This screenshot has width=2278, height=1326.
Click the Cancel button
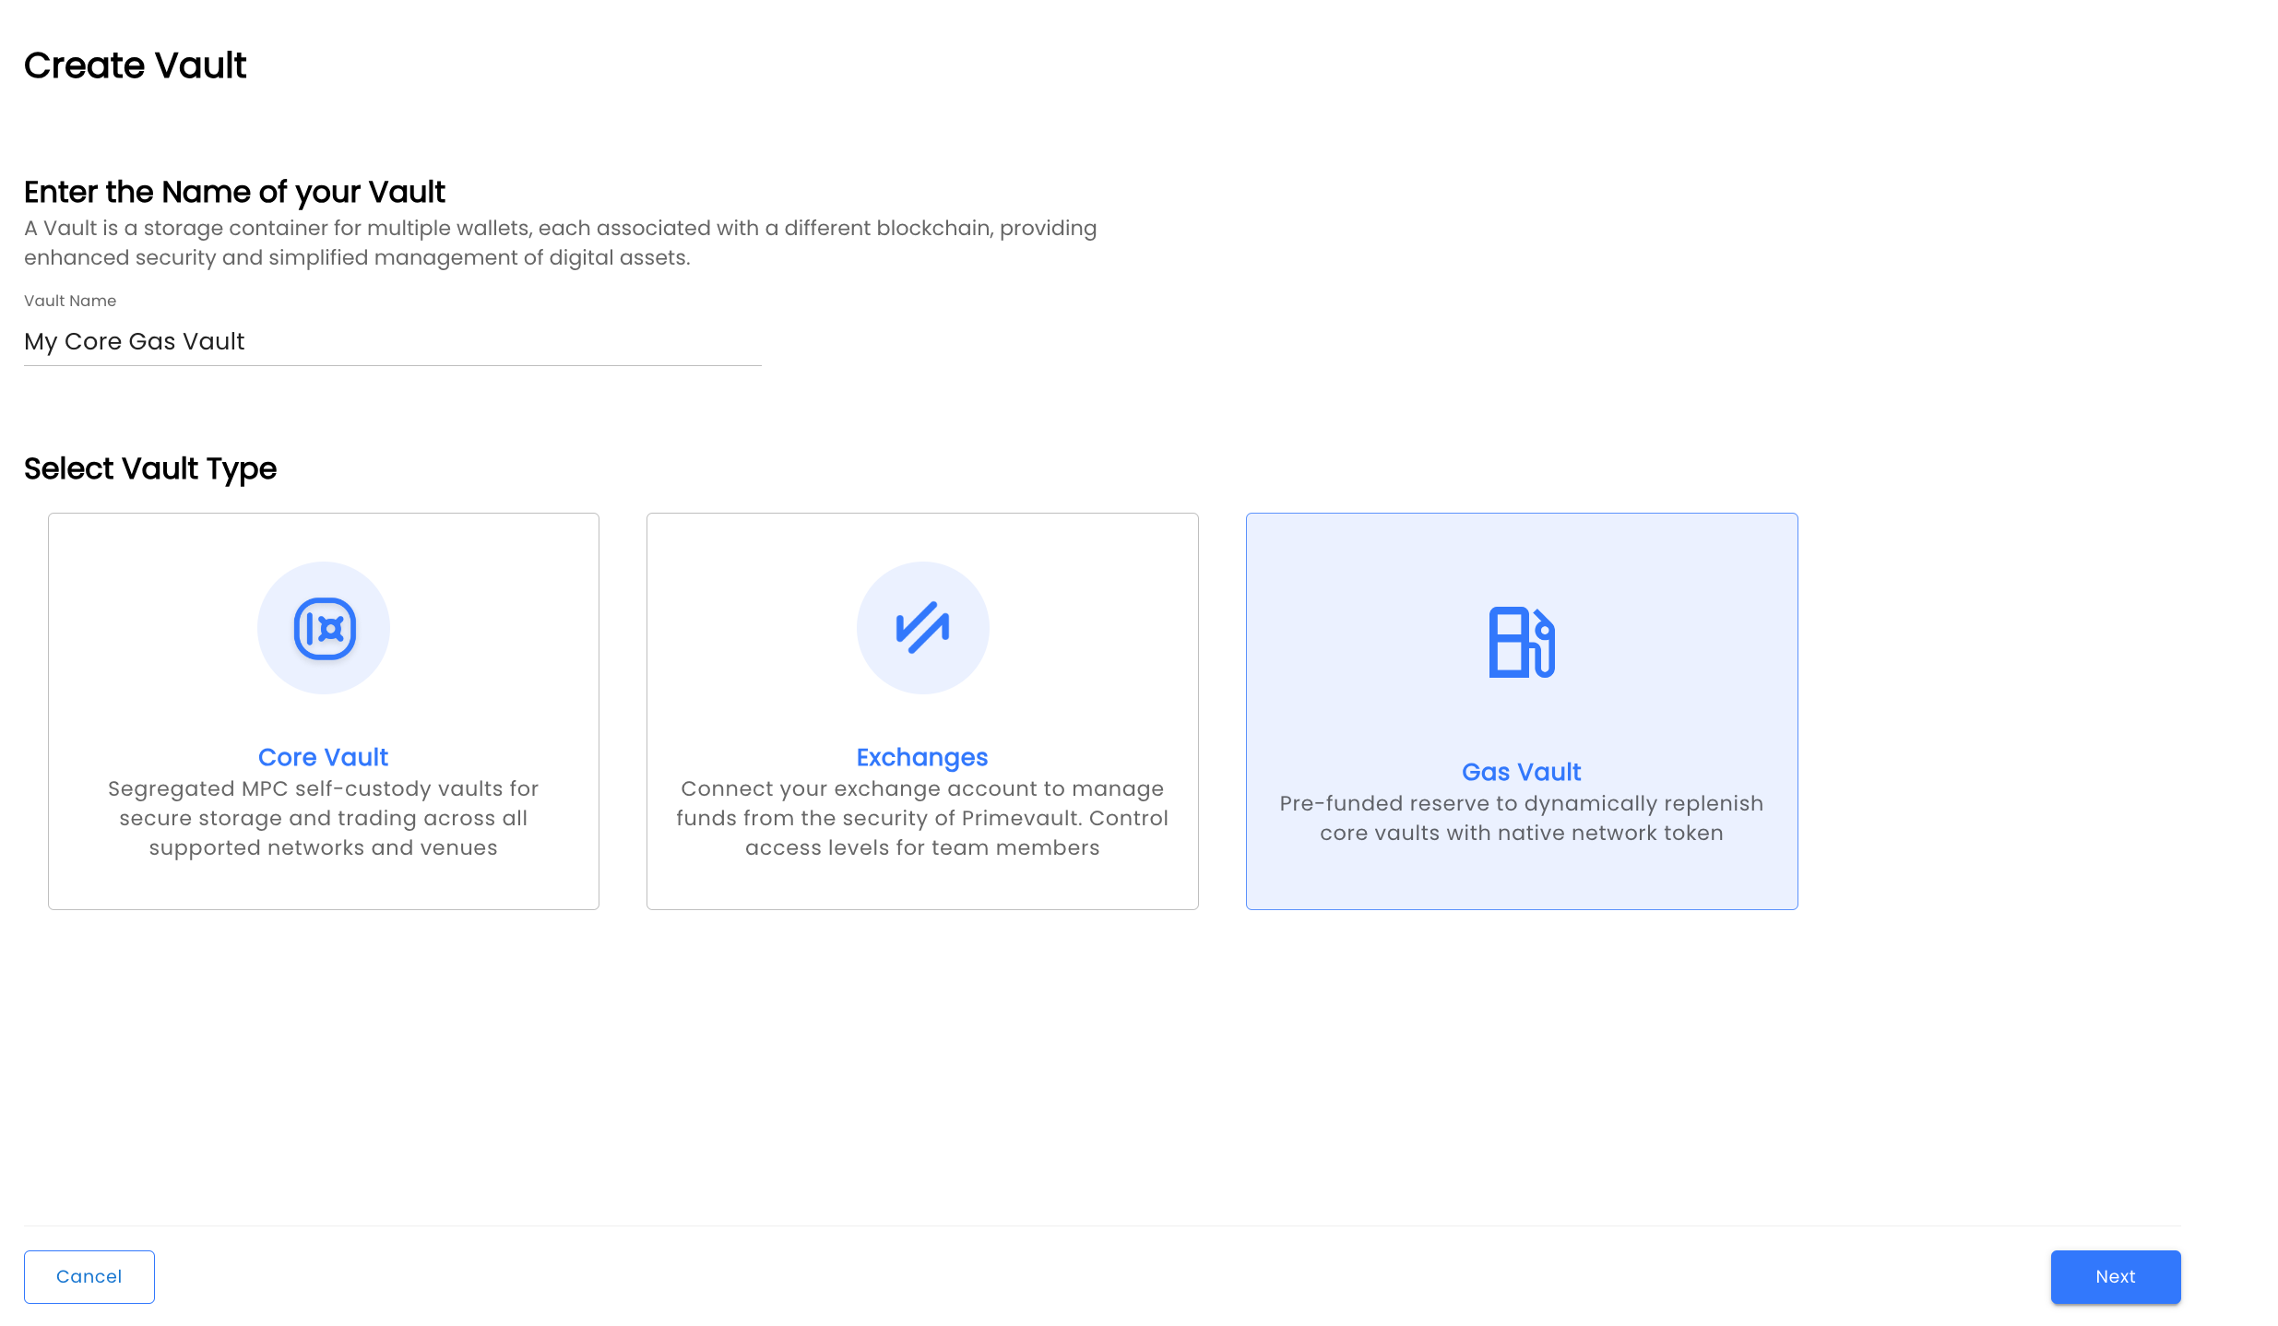click(89, 1276)
